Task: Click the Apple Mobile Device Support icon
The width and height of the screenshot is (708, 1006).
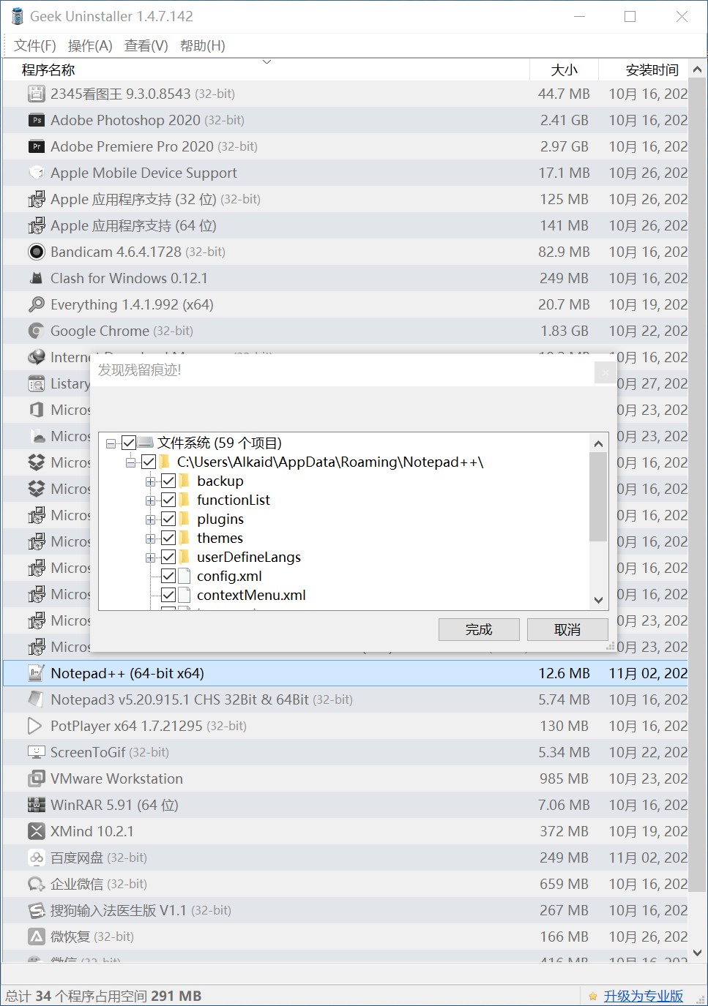Action: click(37, 173)
